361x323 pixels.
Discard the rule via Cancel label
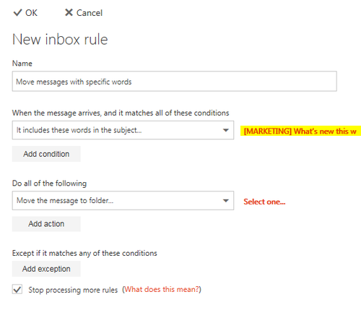[x=90, y=13]
